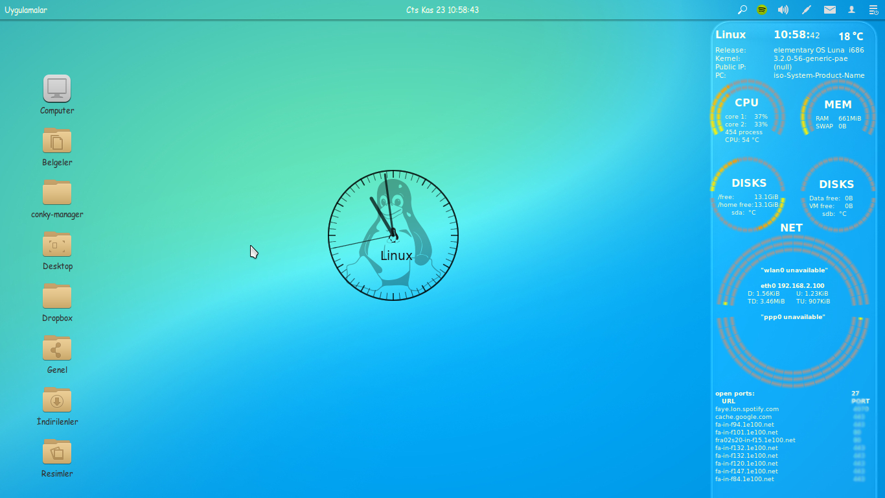
Task: Select the conky-manager folder icon
Action: pos(57,192)
